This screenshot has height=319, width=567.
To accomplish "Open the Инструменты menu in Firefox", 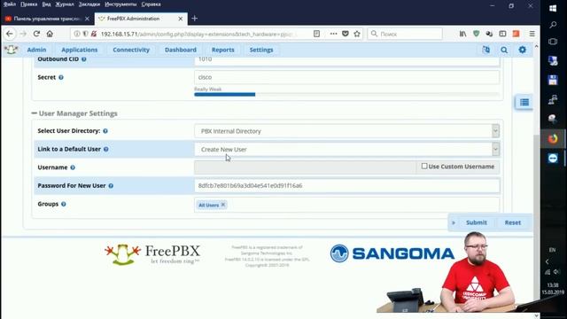I will click(x=120, y=4).
